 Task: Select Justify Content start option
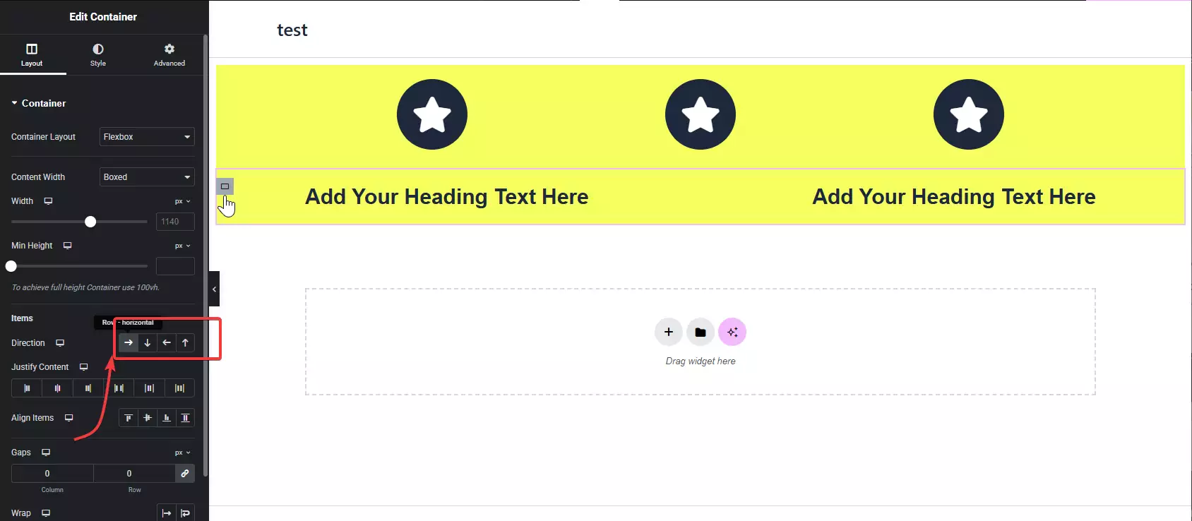27,388
